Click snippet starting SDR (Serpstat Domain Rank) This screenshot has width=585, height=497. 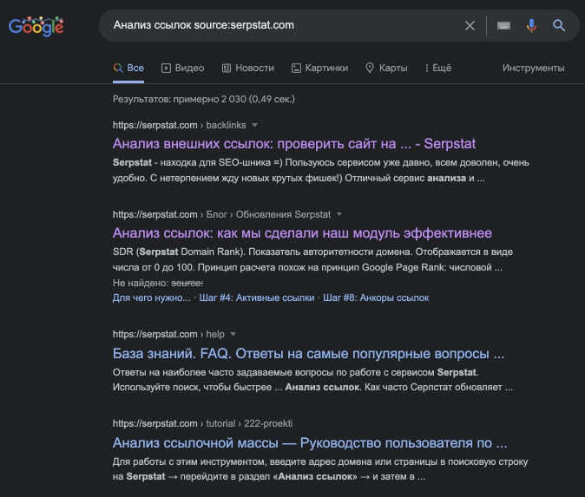pyautogui.click(x=312, y=260)
